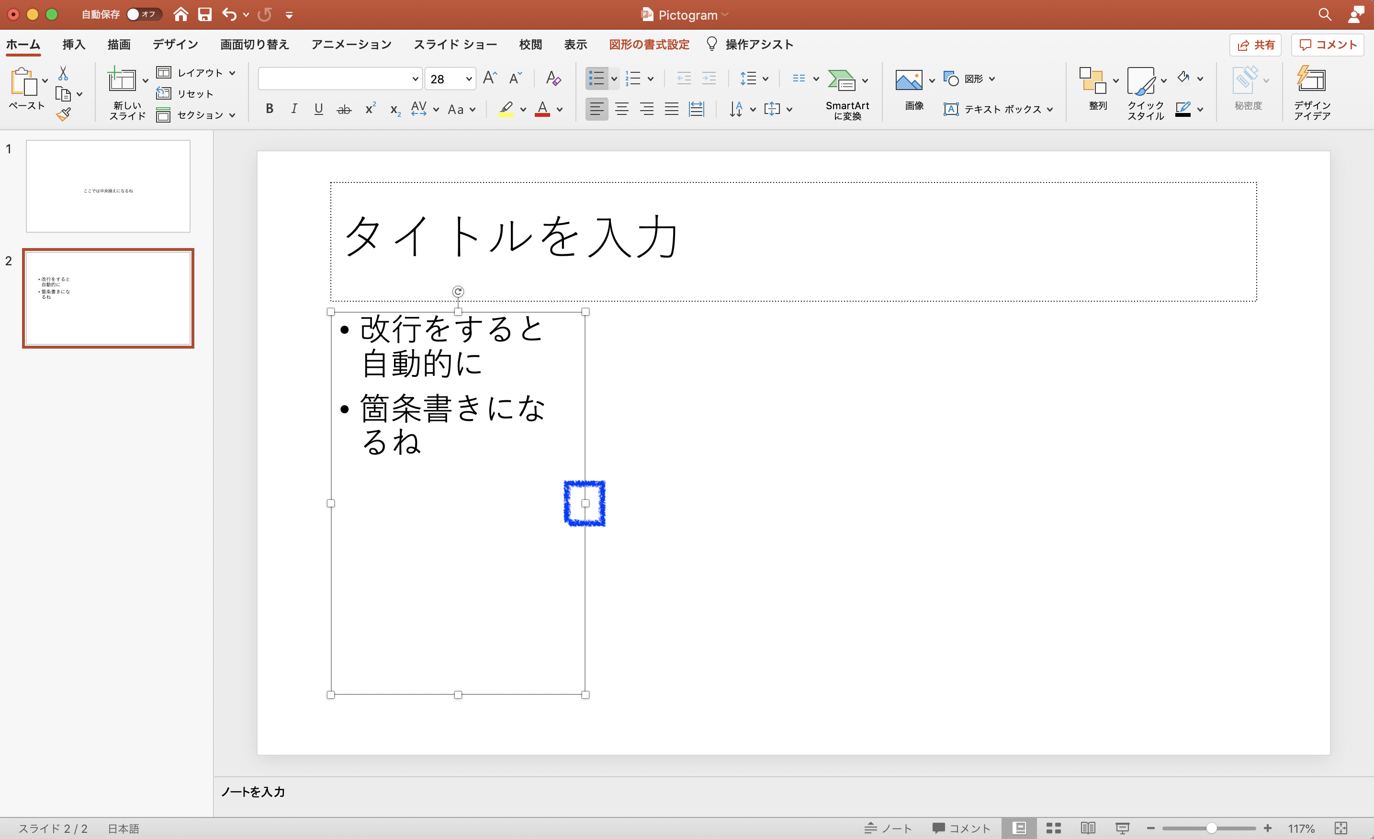
Task: Start slide show from status bar
Action: (1122, 828)
